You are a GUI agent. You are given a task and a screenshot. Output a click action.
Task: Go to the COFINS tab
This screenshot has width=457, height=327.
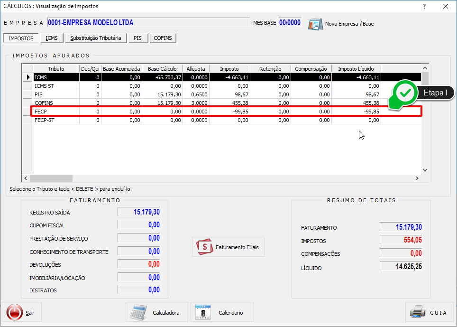[163, 38]
